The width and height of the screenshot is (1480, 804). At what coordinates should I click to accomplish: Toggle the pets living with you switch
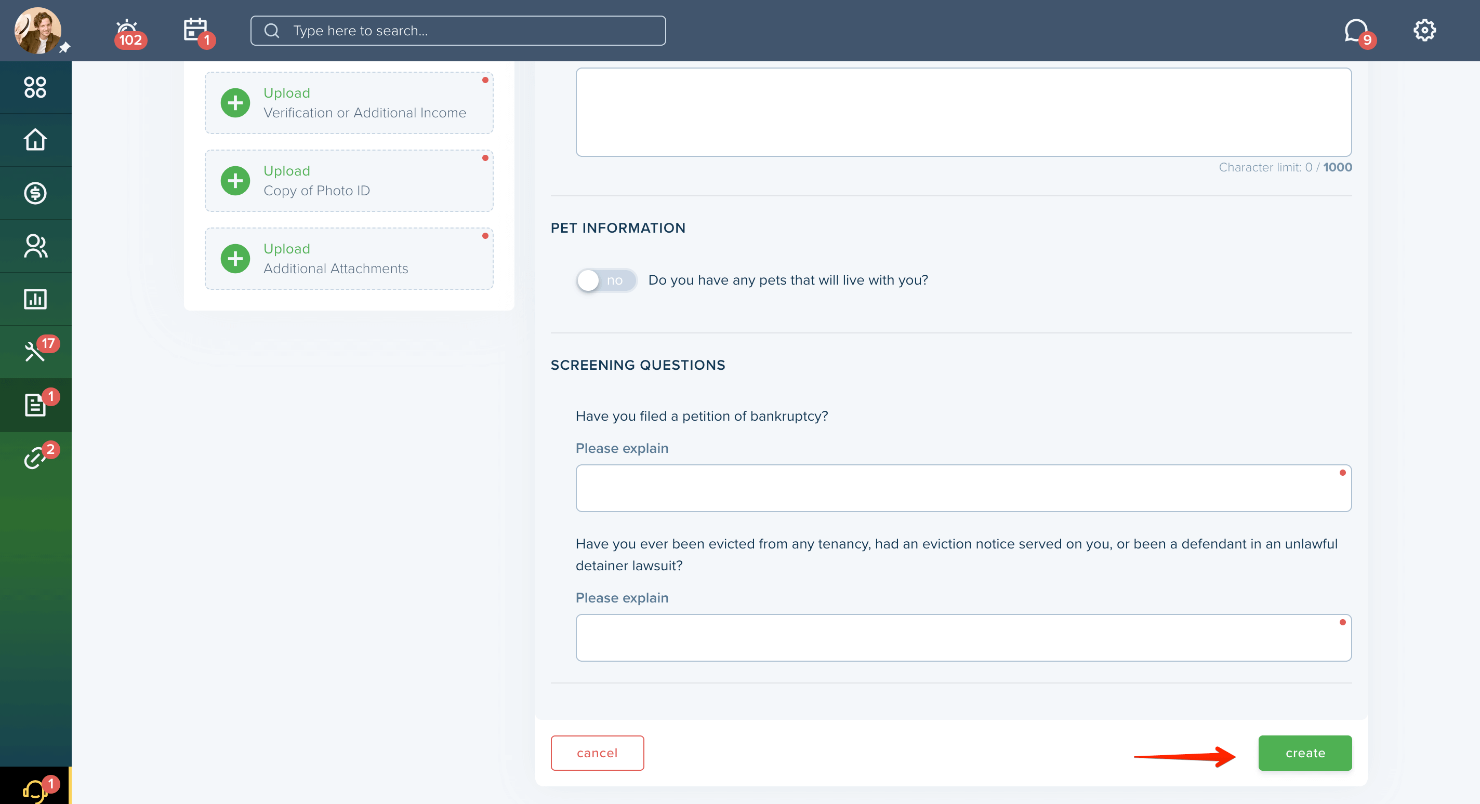click(x=606, y=280)
